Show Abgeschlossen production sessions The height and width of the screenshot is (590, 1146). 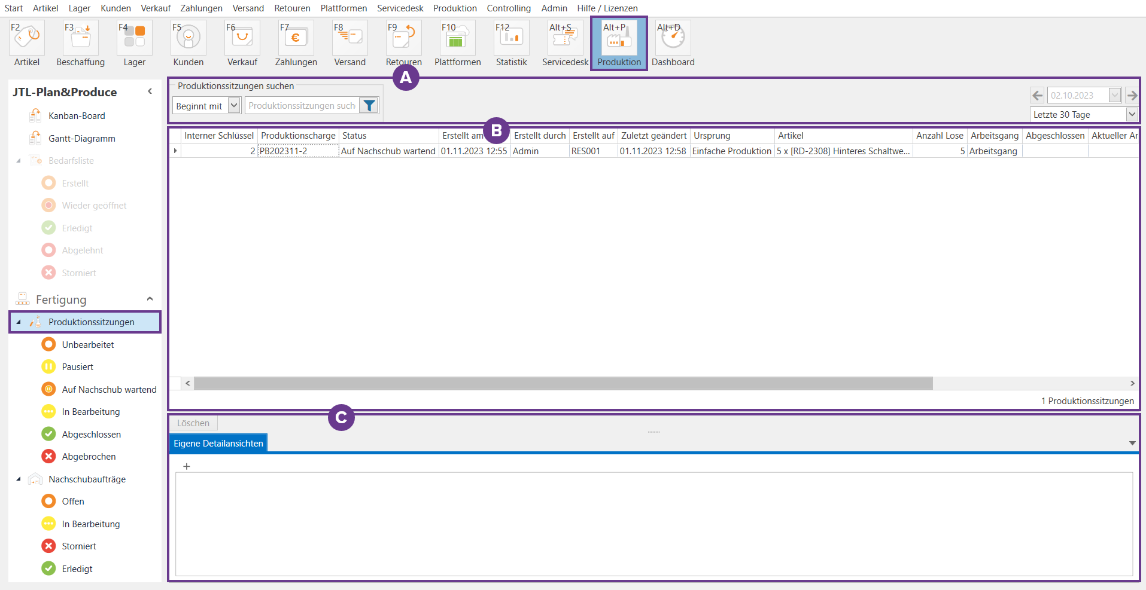tap(91, 435)
